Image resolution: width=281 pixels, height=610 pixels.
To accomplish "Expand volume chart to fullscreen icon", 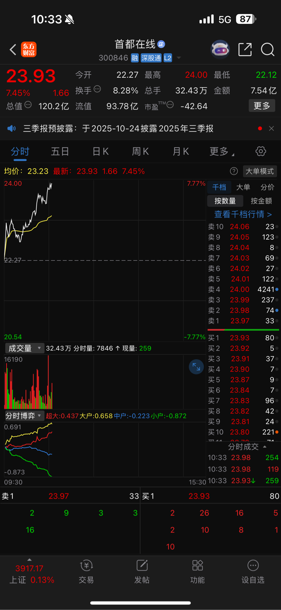I will point(196,367).
